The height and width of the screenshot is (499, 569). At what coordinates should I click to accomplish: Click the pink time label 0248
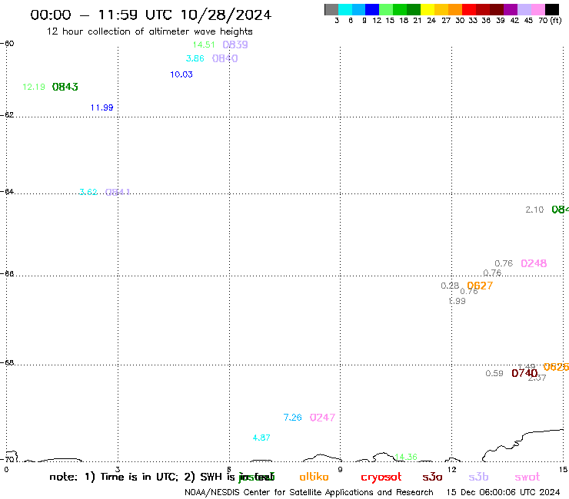click(x=534, y=263)
